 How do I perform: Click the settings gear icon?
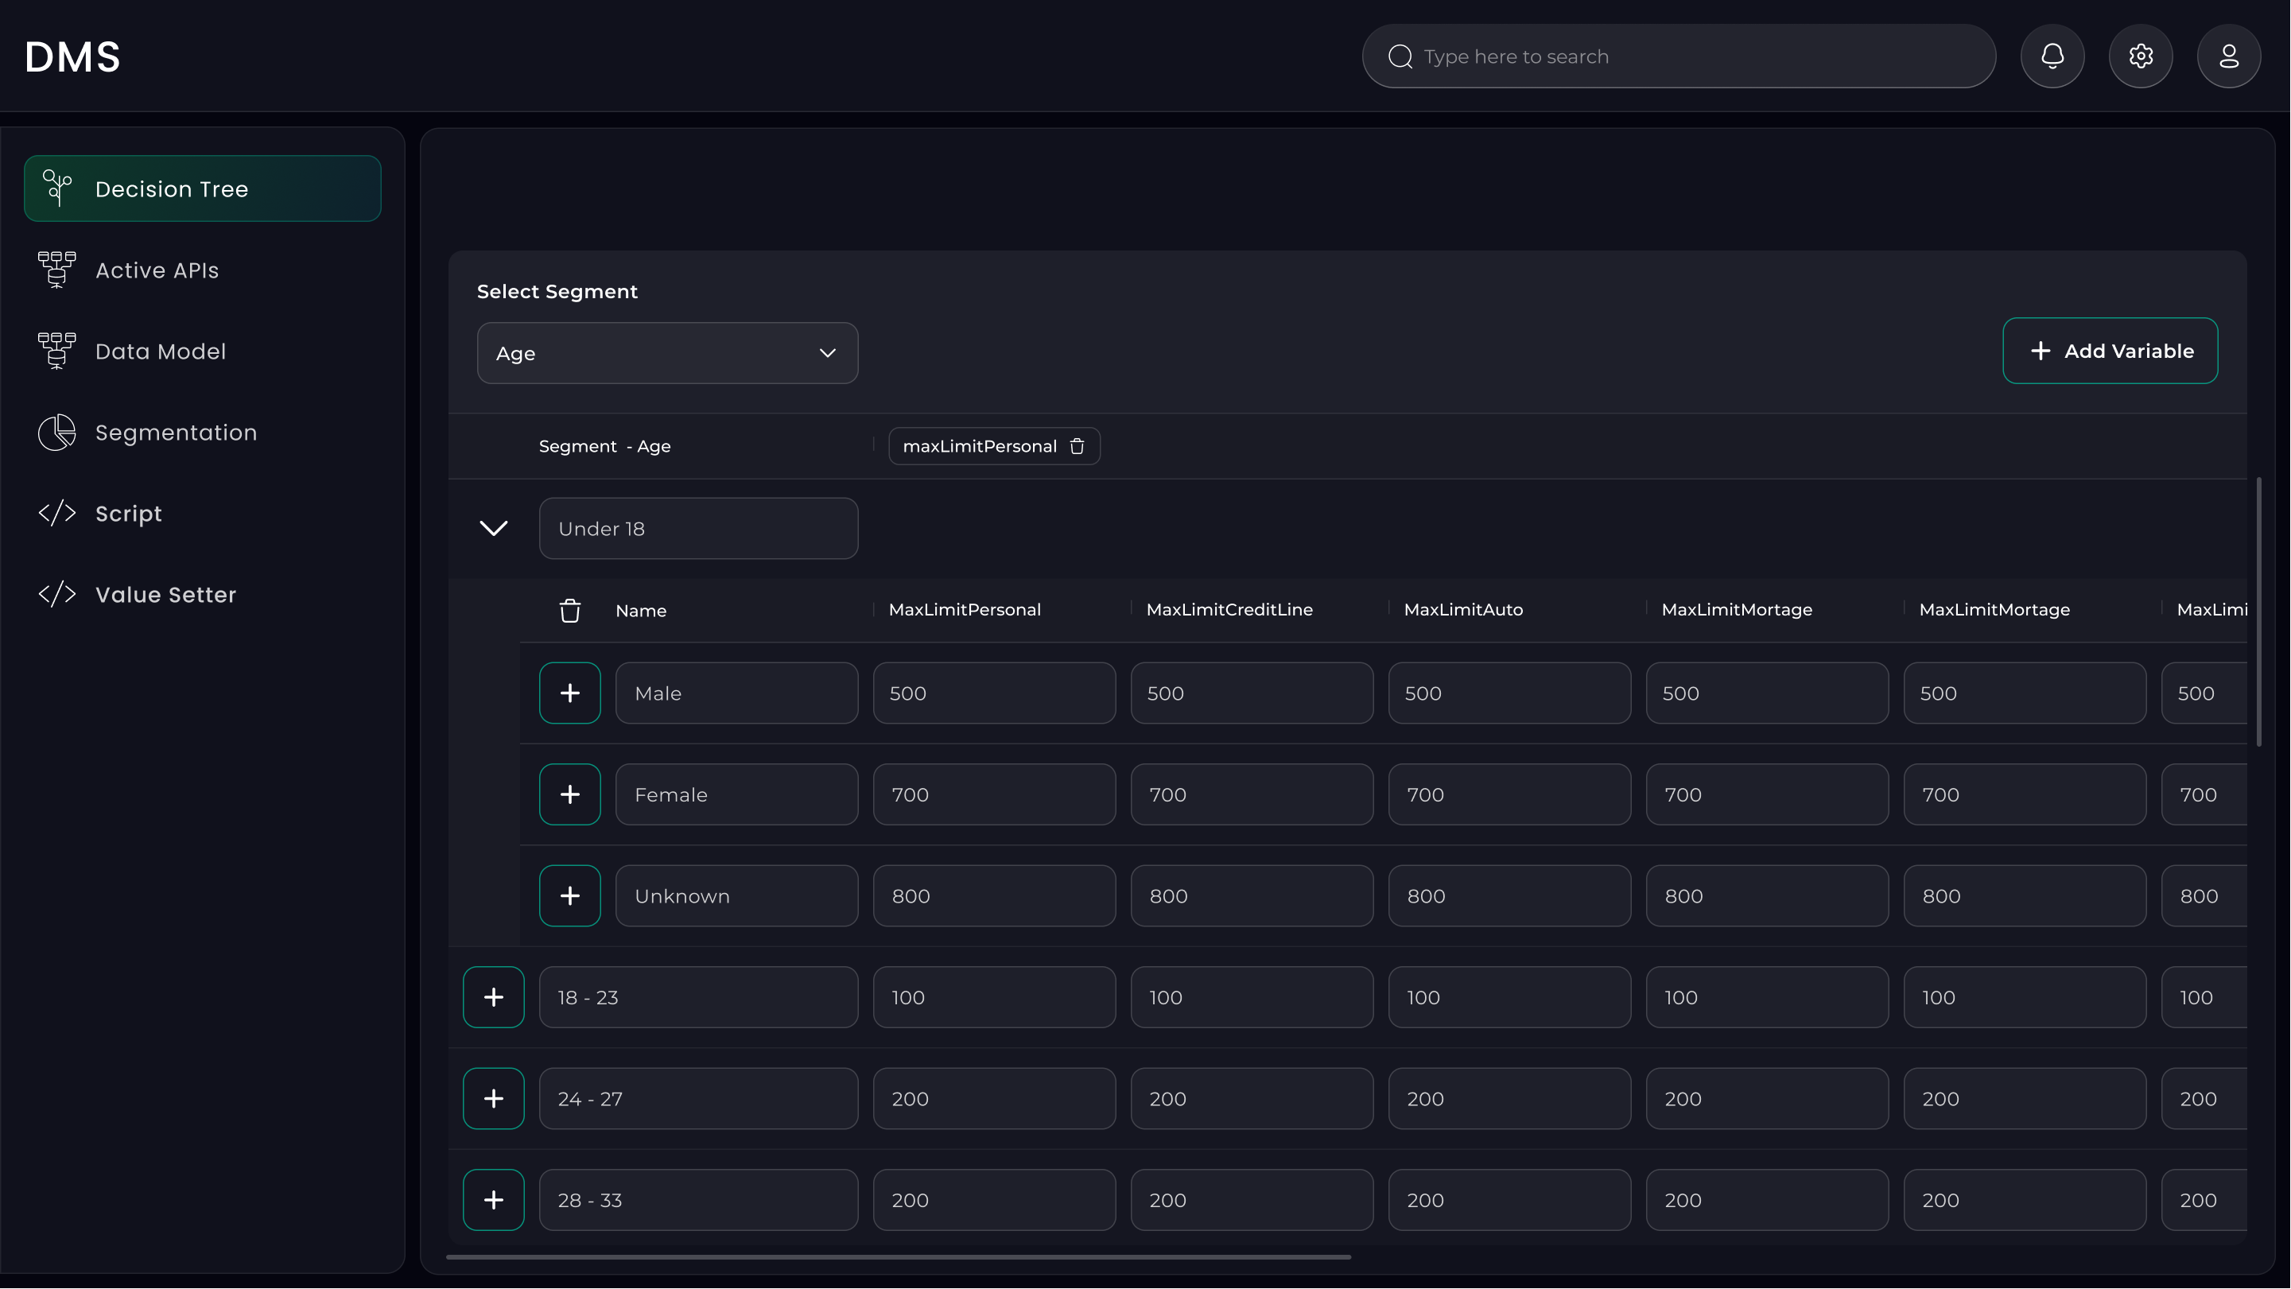[x=2140, y=56]
